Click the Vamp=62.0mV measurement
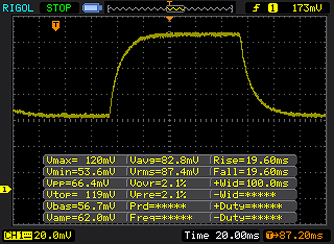 (x=81, y=218)
